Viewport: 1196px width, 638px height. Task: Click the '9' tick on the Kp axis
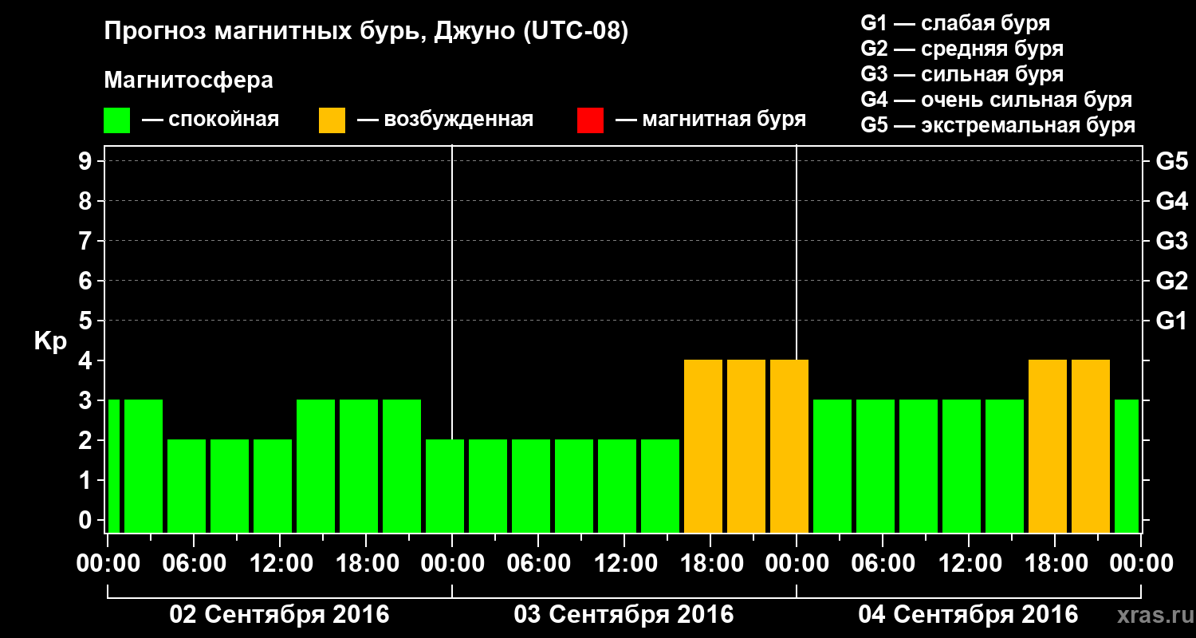click(x=87, y=162)
